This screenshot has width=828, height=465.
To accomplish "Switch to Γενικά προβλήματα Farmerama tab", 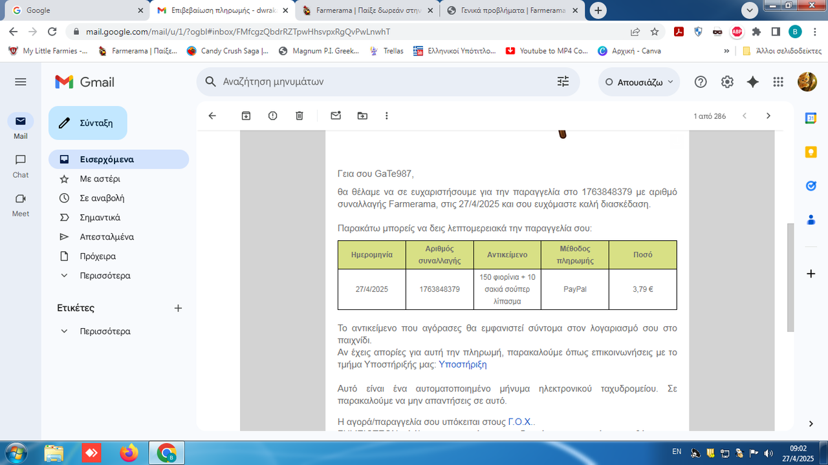I will point(513,10).
